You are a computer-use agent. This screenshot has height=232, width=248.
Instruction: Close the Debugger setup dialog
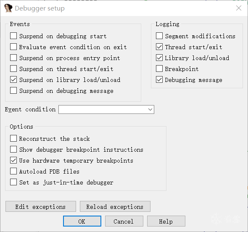coord(239,8)
